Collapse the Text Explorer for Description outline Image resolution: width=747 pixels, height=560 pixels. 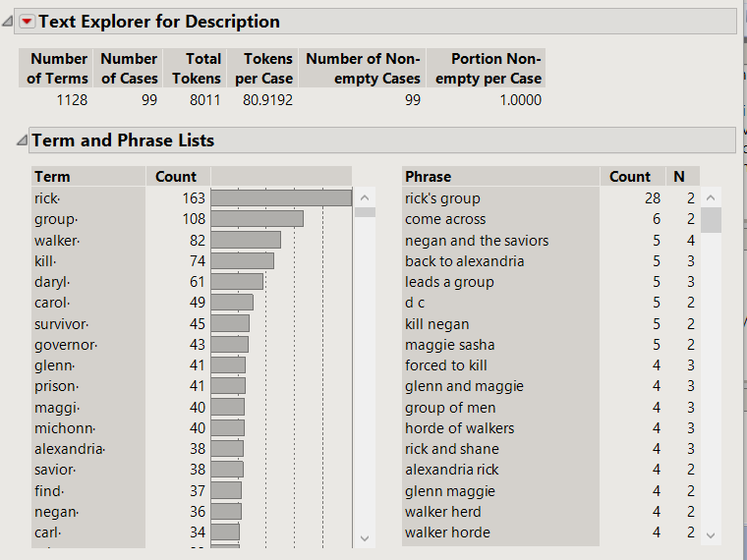pyautogui.click(x=9, y=22)
